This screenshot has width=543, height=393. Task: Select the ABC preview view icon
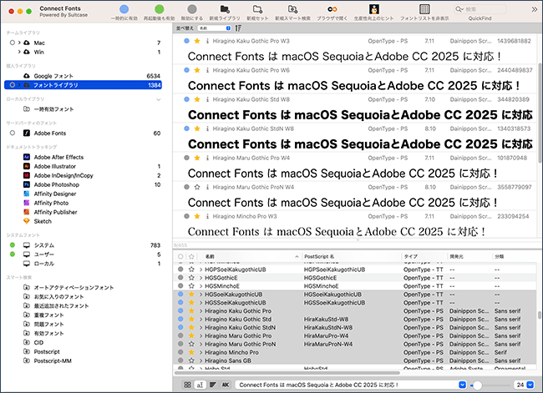pyautogui.click(x=226, y=385)
